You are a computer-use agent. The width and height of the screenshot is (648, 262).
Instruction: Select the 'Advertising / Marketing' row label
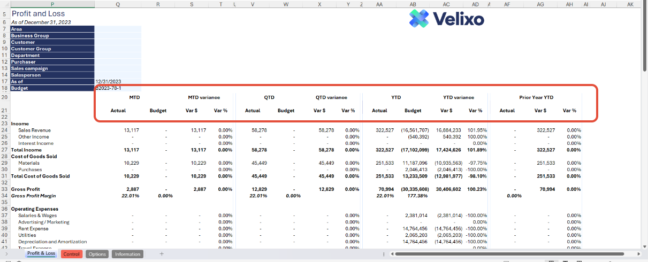(44, 222)
